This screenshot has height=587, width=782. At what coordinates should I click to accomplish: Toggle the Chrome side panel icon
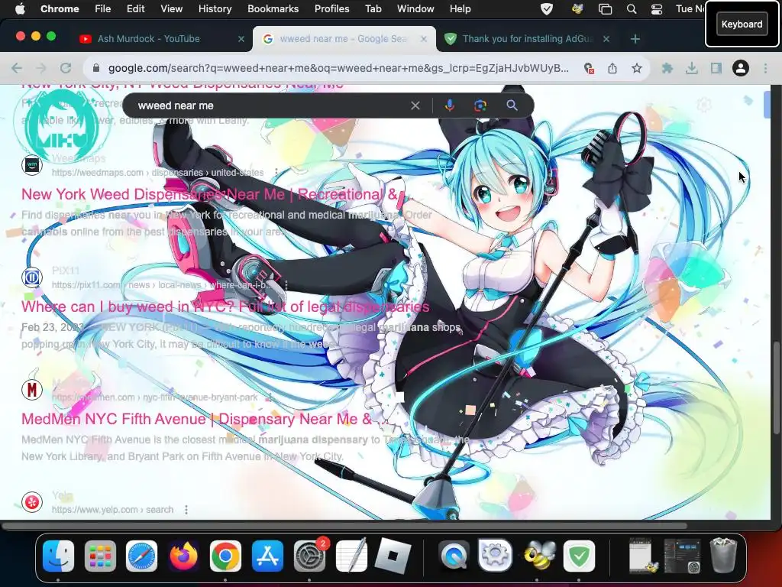coord(716,68)
